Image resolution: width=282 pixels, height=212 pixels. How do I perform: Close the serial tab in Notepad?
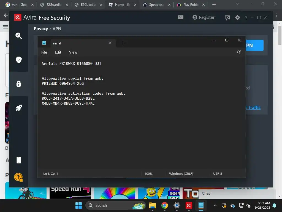[x=110, y=43]
